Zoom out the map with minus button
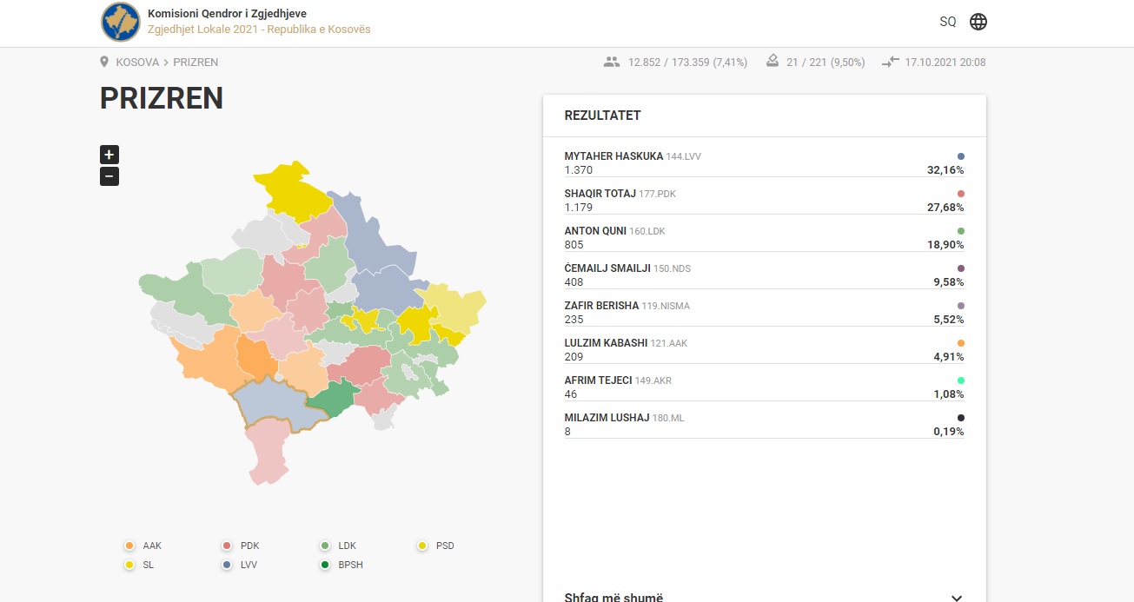 [109, 176]
